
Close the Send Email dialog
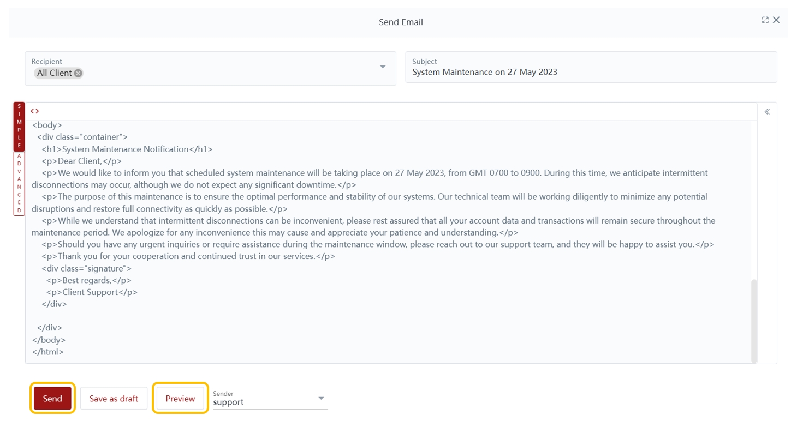tap(776, 20)
